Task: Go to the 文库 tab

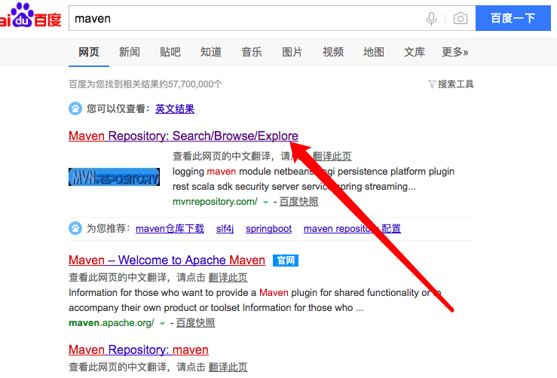Action: coord(415,52)
